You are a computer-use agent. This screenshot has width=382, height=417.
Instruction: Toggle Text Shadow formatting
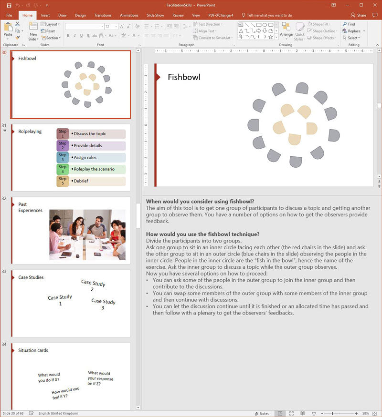[88, 35]
